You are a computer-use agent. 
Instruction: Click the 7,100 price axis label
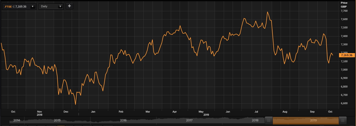pos(344,61)
